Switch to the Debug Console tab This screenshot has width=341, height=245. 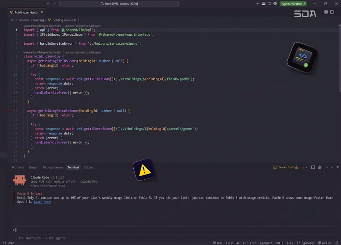click(53, 167)
